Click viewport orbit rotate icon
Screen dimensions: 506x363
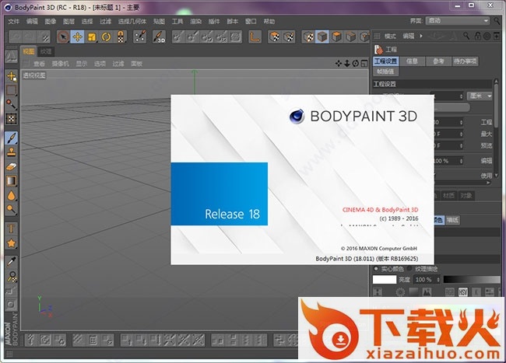click(x=355, y=64)
